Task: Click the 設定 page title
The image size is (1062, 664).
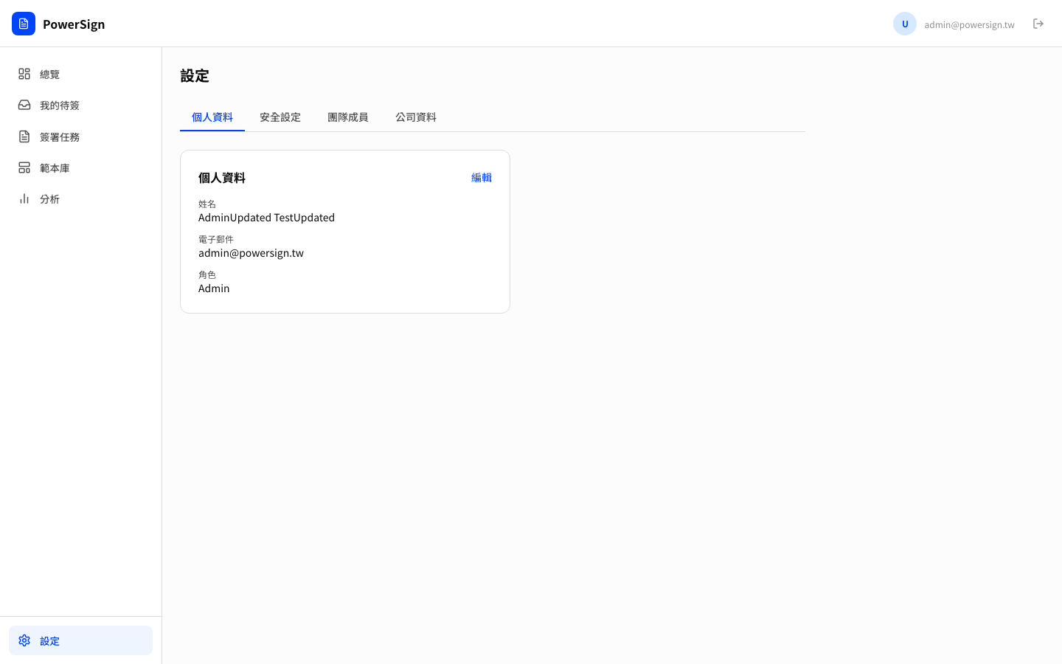Action: tap(194, 75)
